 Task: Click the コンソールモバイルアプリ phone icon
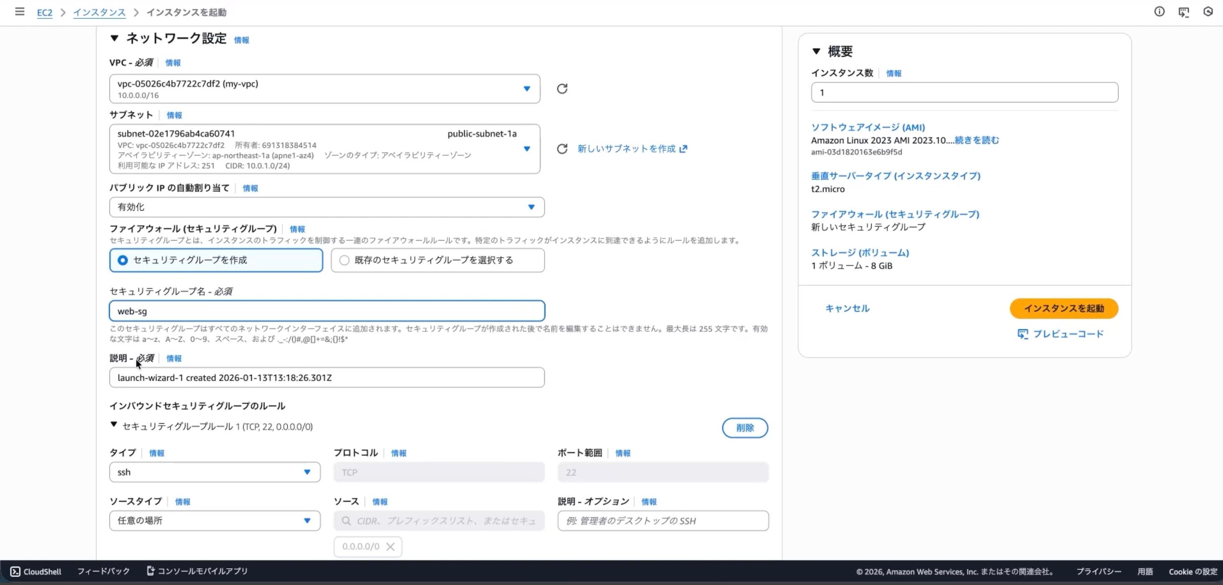[152, 571]
